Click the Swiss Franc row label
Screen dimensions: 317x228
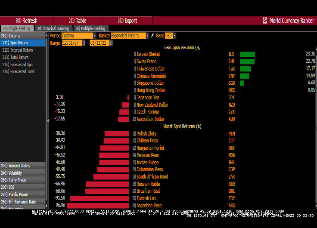point(146,62)
